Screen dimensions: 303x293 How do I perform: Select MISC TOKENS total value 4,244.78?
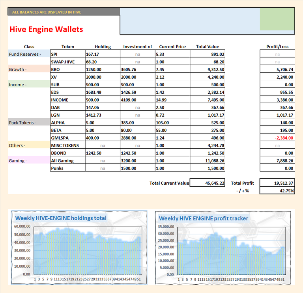208,146
